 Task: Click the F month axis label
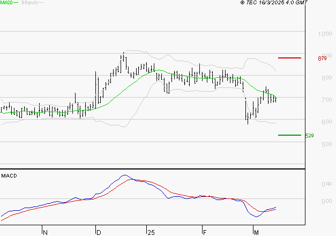pyautogui.click(x=205, y=233)
